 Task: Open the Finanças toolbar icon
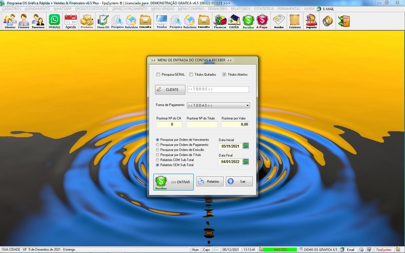point(220,21)
